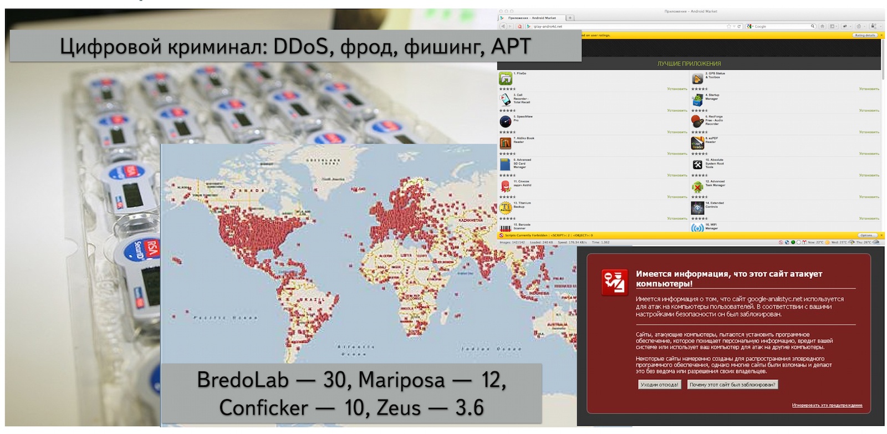Select the 'Приложения – Android Market' tab
This screenshot has height=434, width=887.
(532, 18)
